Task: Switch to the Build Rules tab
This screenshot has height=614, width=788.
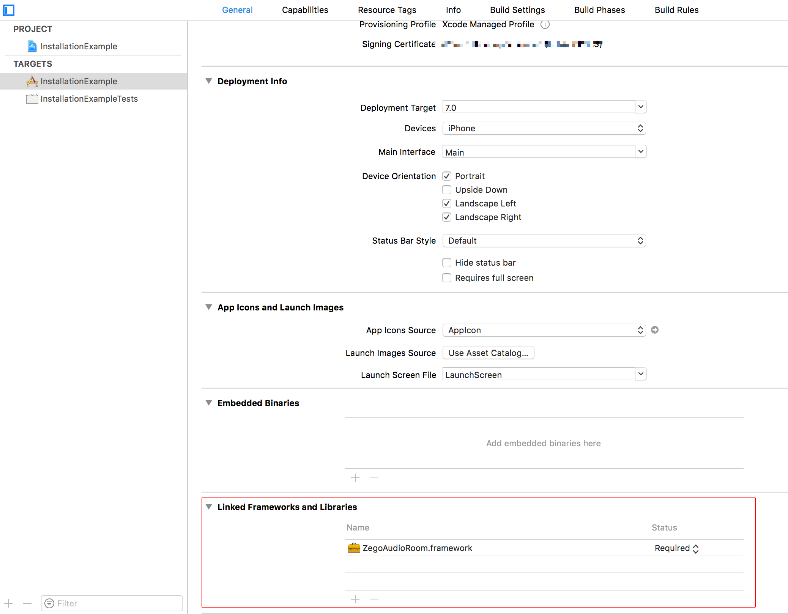Action: coord(676,10)
